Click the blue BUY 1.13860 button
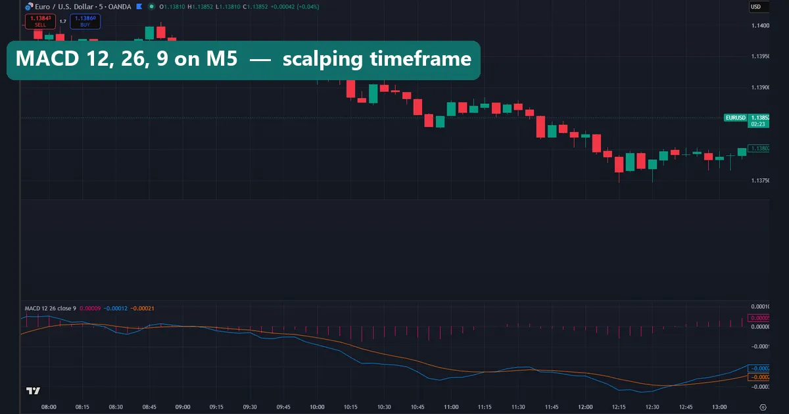Viewport: 789px width, 414px height. [85, 22]
